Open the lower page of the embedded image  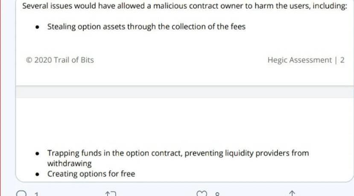184,140
